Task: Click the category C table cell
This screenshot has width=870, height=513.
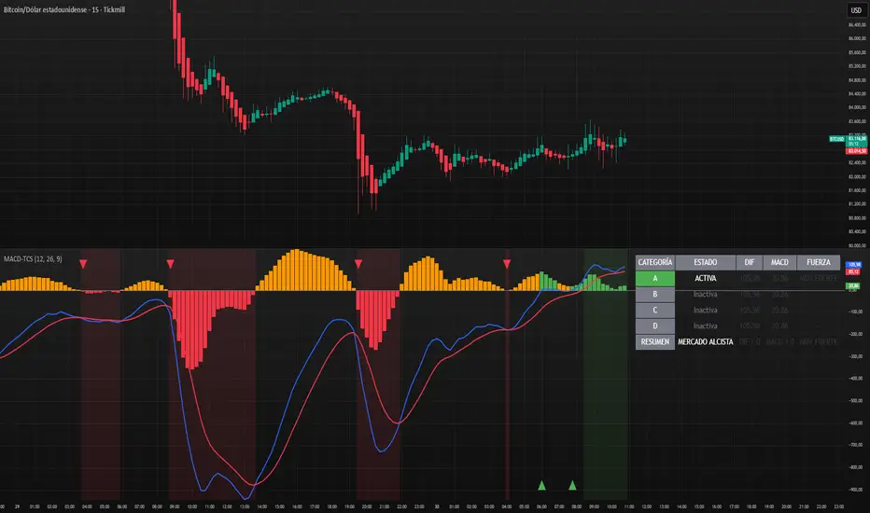Action: (x=654, y=310)
